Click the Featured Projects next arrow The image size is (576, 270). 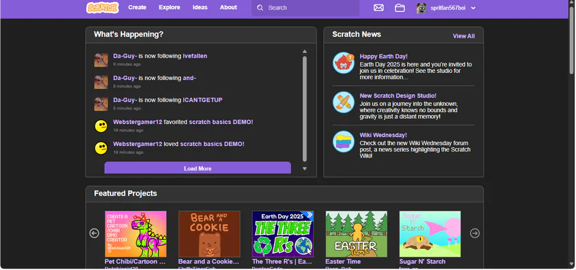(x=475, y=234)
